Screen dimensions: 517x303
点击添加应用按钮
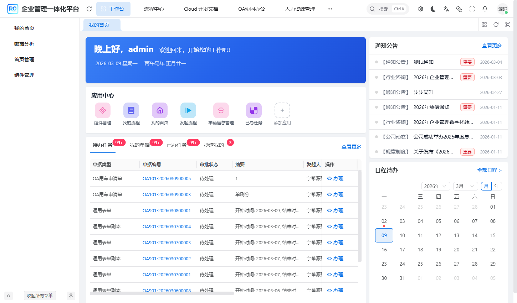[x=282, y=110]
